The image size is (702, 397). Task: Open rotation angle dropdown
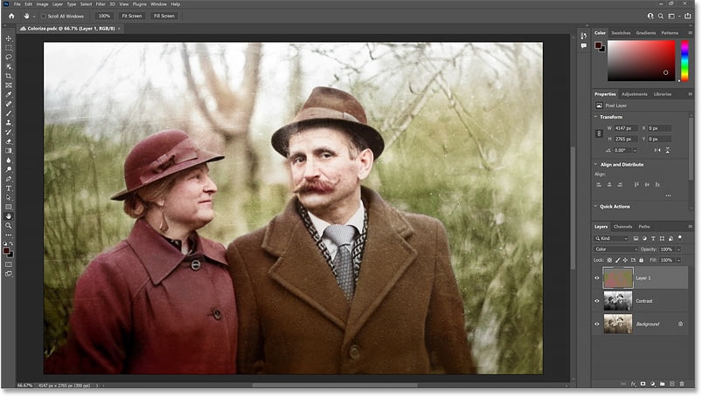635,151
